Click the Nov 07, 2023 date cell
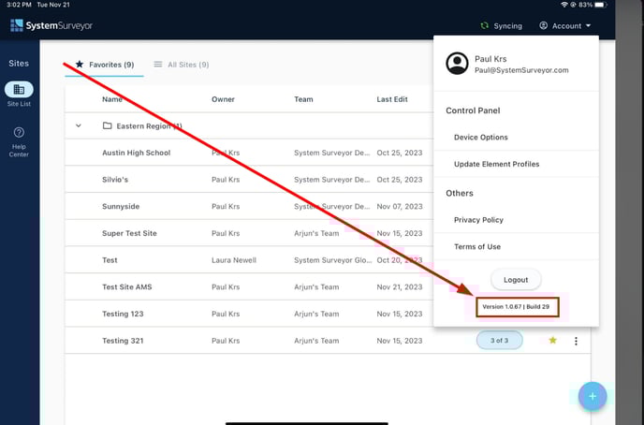The width and height of the screenshot is (644, 425). coord(400,207)
